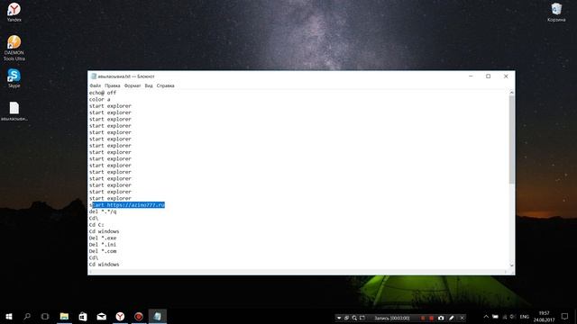Click the scrollbar up arrow in Notepad

pos(511,93)
